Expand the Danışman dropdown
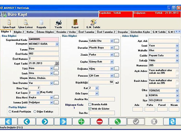 pyautogui.click(x=57, y=44)
